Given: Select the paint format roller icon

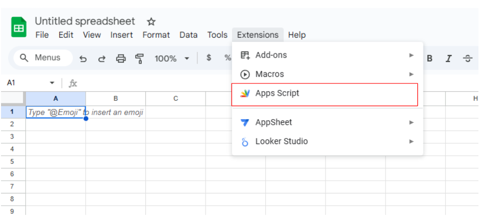Looking at the screenshot, I should (139, 59).
